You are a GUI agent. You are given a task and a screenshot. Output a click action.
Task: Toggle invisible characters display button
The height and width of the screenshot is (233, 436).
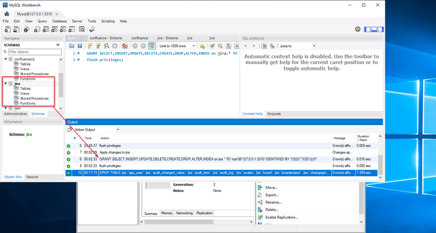pyautogui.click(x=228, y=46)
